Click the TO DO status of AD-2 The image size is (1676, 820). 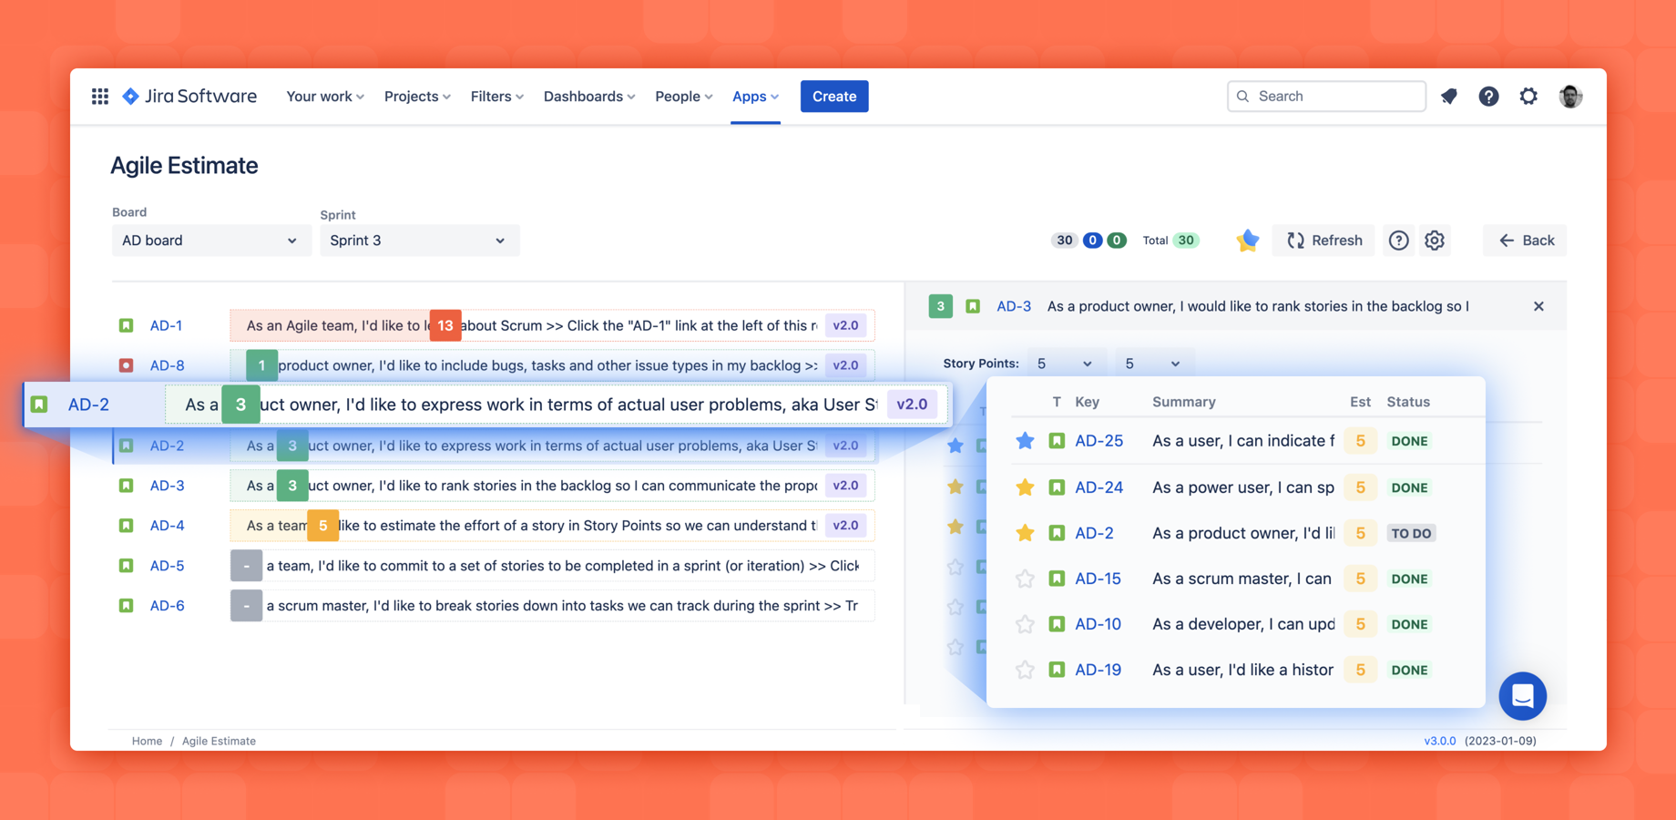1411,533
